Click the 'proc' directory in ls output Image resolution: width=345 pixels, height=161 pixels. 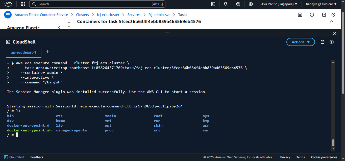point(109,130)
